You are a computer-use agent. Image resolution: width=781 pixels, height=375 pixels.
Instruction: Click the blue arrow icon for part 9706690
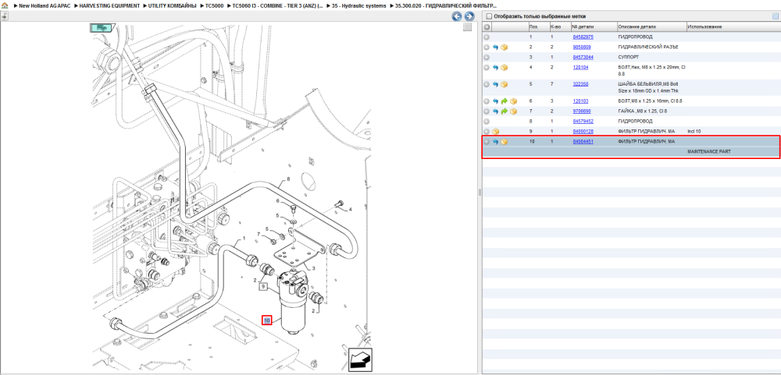(x=495, y=111)
